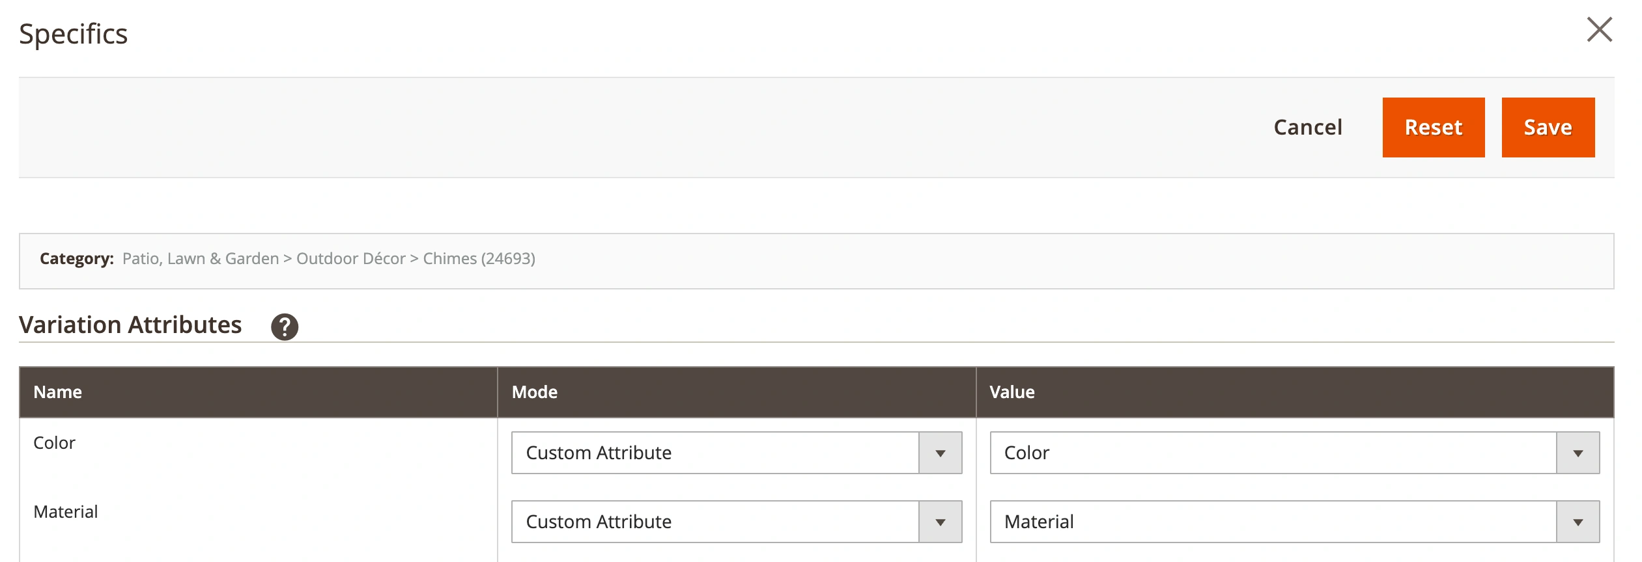Click the Variation Attributes section heading
Image resolution: width=1642 pixels, height=562 pixels.
point(130,325)
